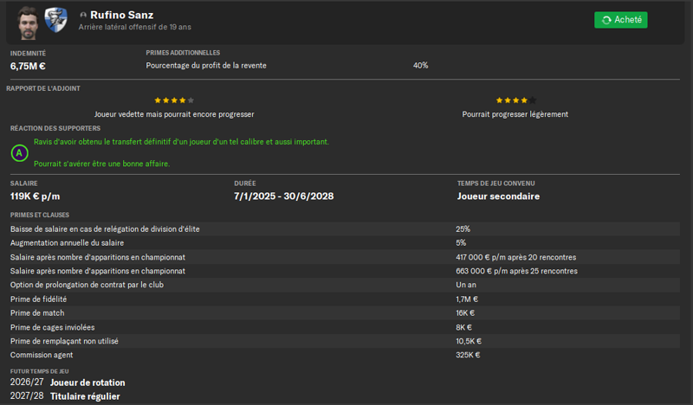Select the Prime de fidélité row

pyautogui.click(x=345, y=299)
